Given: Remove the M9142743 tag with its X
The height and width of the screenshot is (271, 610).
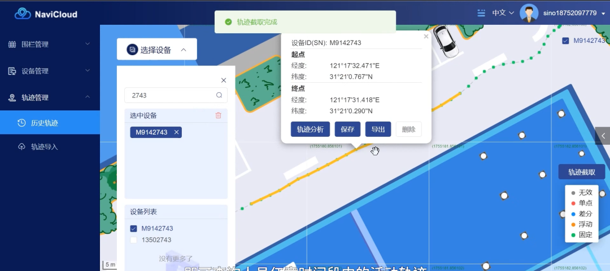Looking at the screenshot, I should 176,132.
